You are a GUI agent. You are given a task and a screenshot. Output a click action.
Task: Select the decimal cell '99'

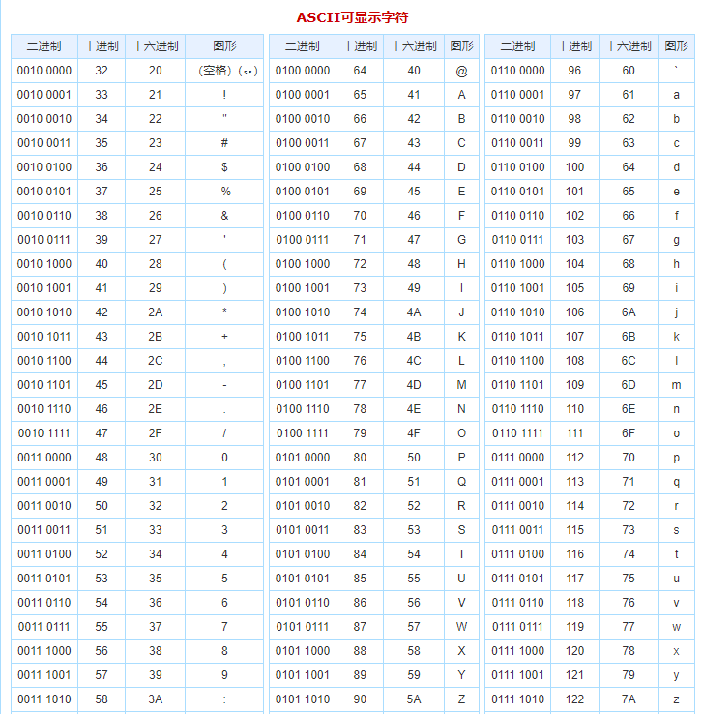pyautogui.click(x=574, y=143)
